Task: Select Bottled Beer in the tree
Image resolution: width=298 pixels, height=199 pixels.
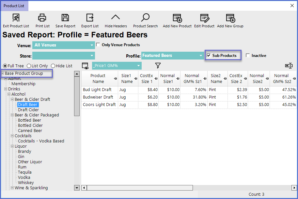Action: (29, 120)
